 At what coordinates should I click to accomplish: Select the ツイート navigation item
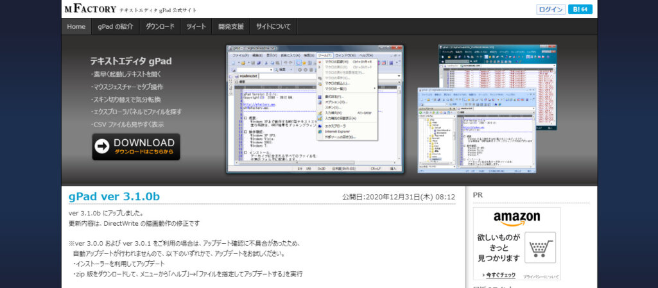click(196, 26)
